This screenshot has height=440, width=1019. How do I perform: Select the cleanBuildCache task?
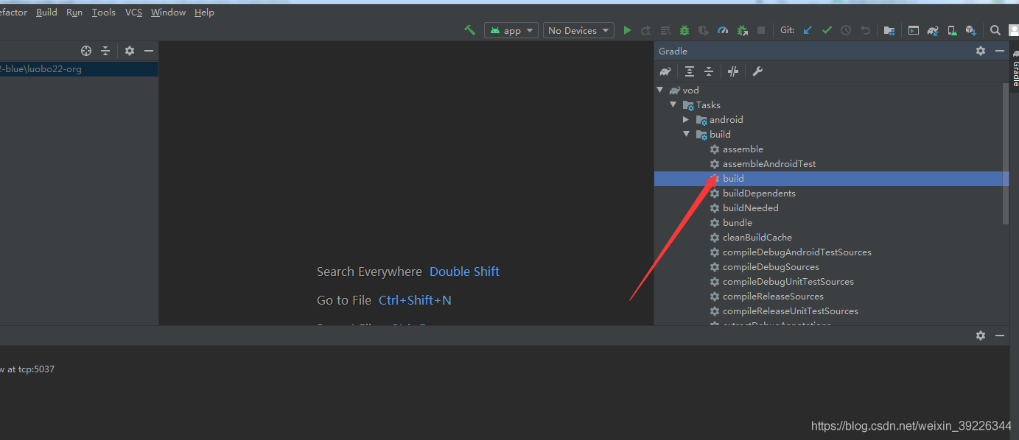757,237
